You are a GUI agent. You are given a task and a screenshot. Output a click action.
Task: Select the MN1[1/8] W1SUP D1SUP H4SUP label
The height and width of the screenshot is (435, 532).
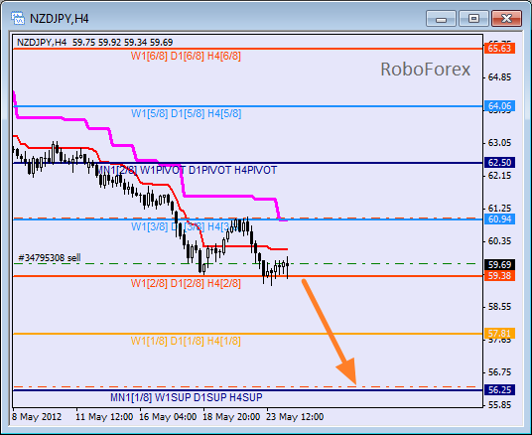[x=187, y=397]
